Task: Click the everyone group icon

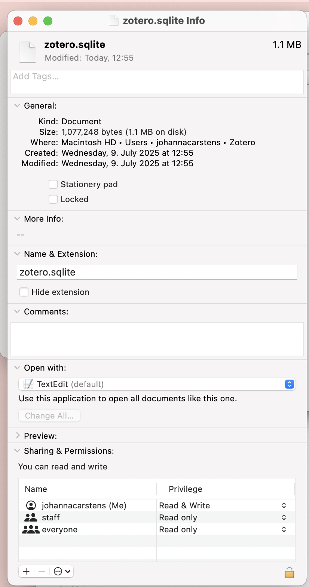Action: click(31, 529)
